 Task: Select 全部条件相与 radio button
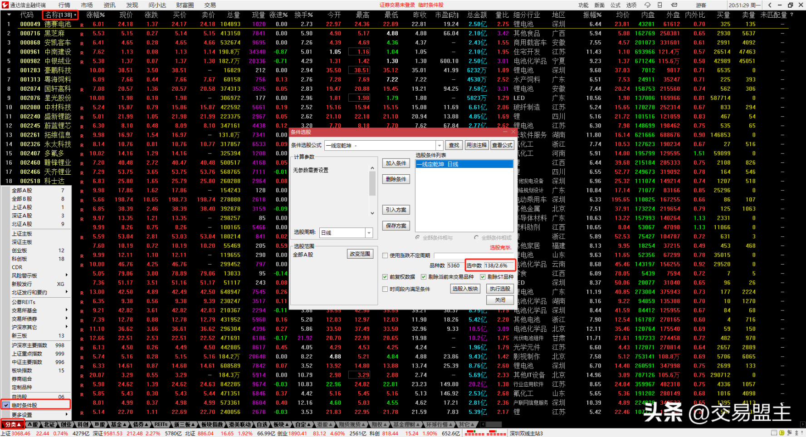(x=418, y=237)
